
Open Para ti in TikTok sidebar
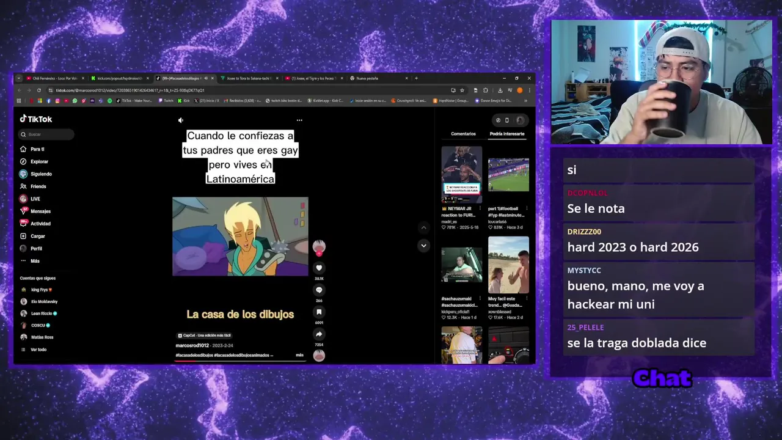click(x=32, y=149)
